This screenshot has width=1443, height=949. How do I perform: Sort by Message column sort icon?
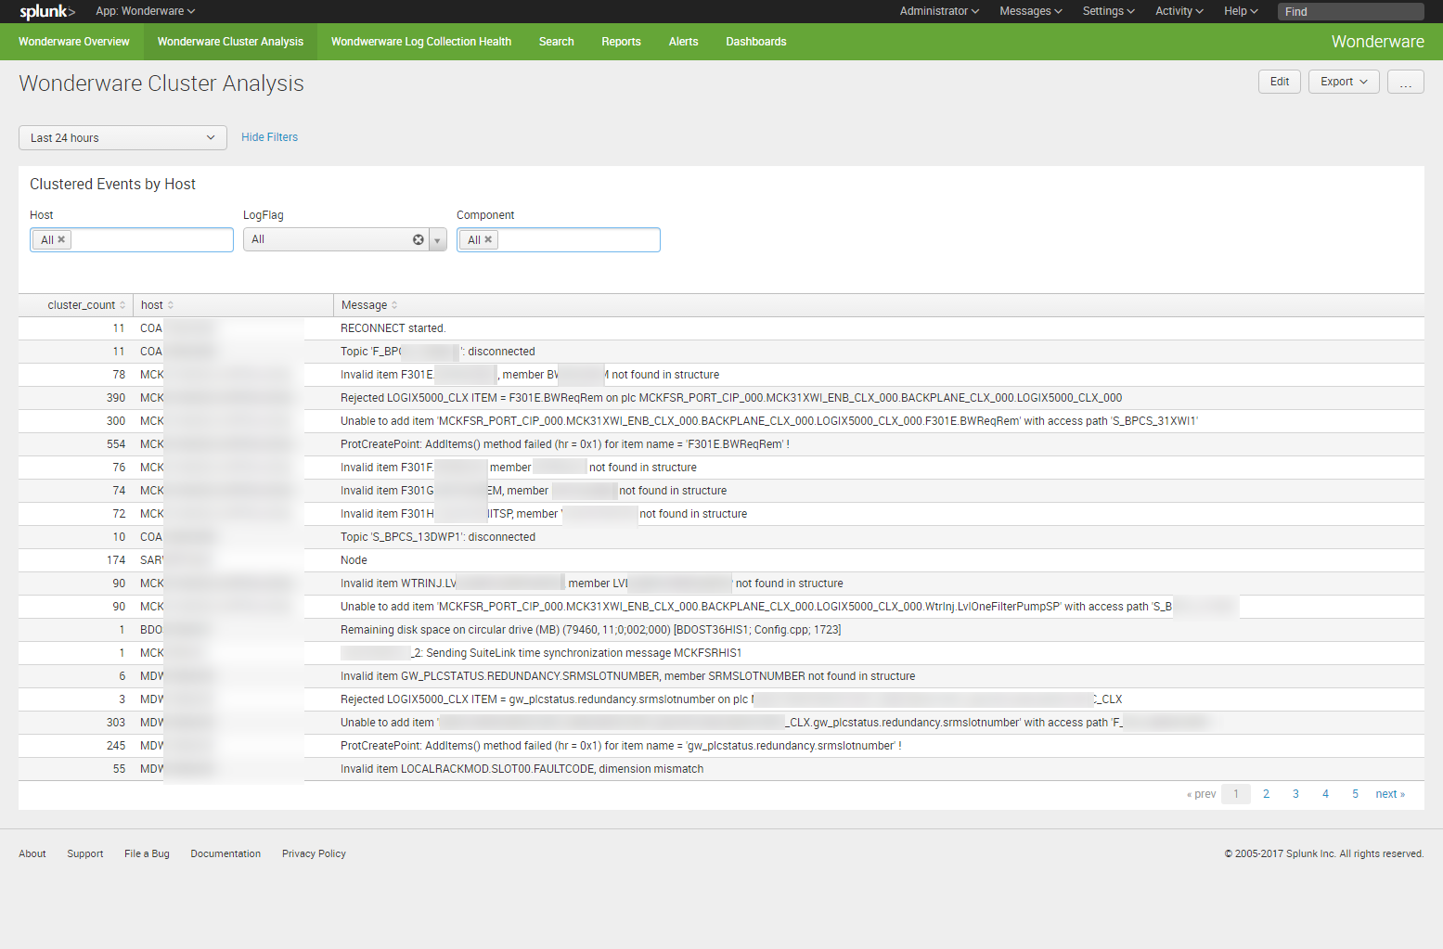394,305
